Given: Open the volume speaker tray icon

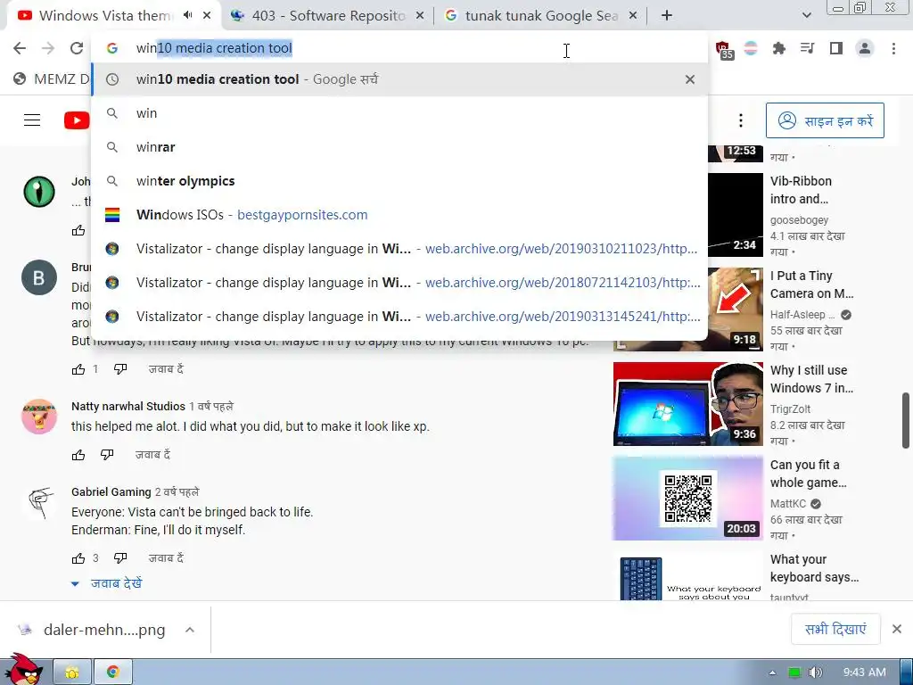Looking at the screenshot, I should [x=816, y=673].
